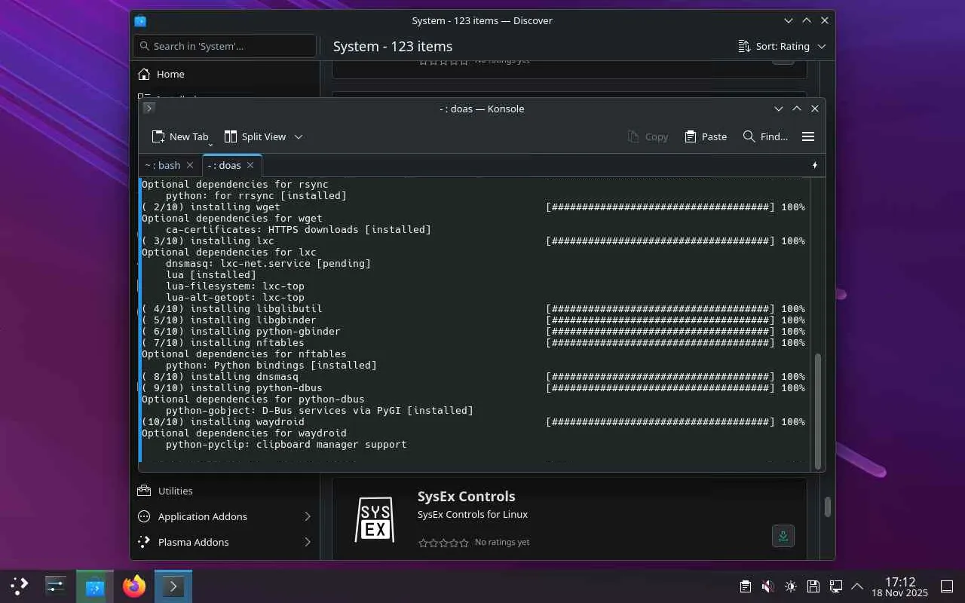The height and width of the screenshot is (603, 965).
Task: Click the 'System - 123 items' heading
Action: pyautogui.click(x=393, y=46)
